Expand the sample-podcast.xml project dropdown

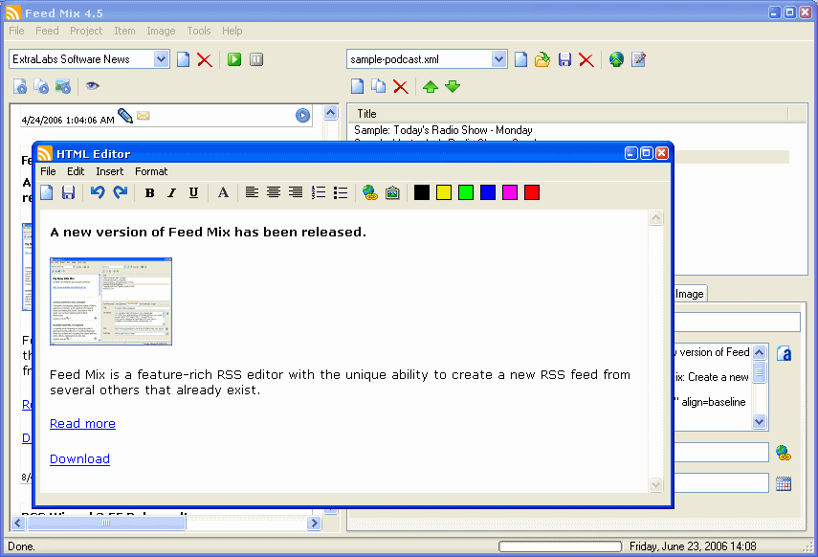click(x=498, y=59)
